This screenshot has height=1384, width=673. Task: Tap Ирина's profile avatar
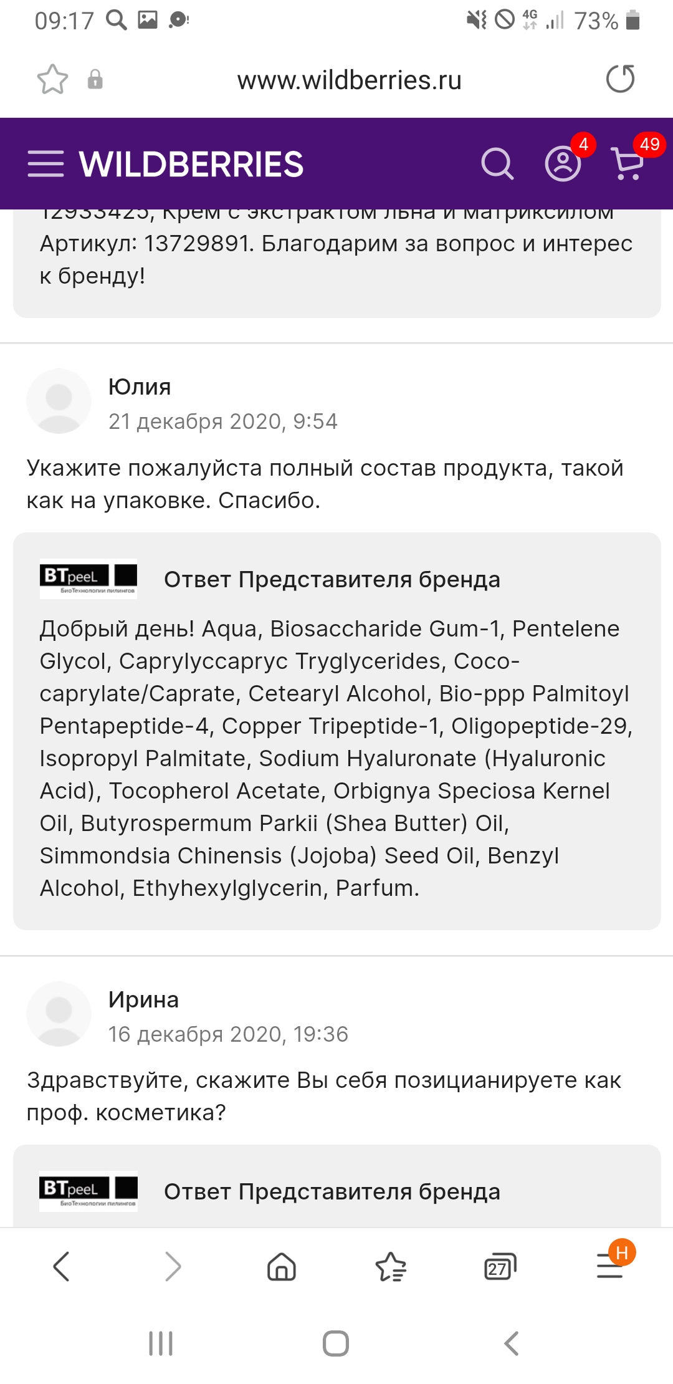(59, 1014)
